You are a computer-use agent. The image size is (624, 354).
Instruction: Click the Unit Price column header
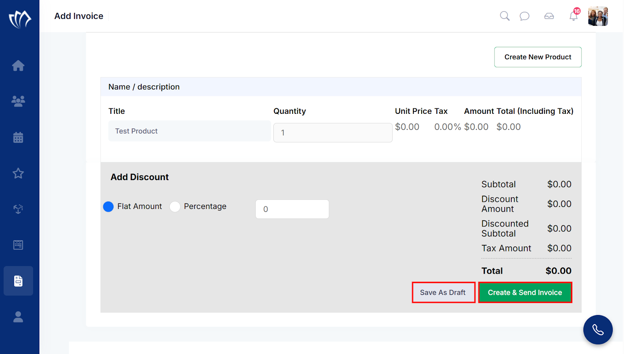tap(413, 111)
